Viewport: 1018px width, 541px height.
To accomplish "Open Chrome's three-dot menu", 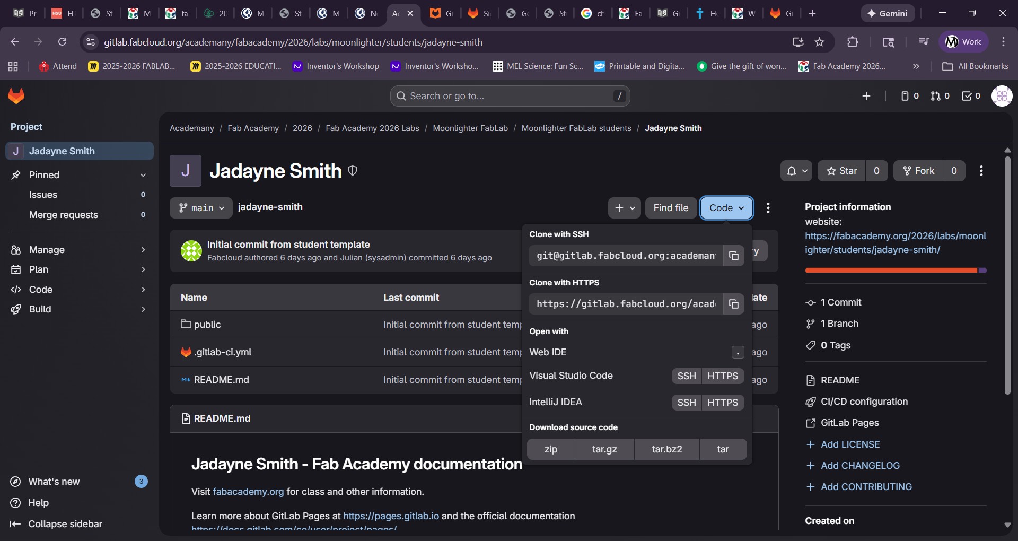I will (1003, 42).
